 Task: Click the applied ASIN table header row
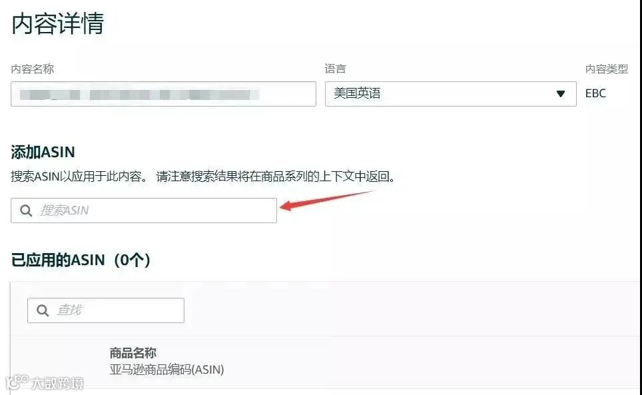326,362
